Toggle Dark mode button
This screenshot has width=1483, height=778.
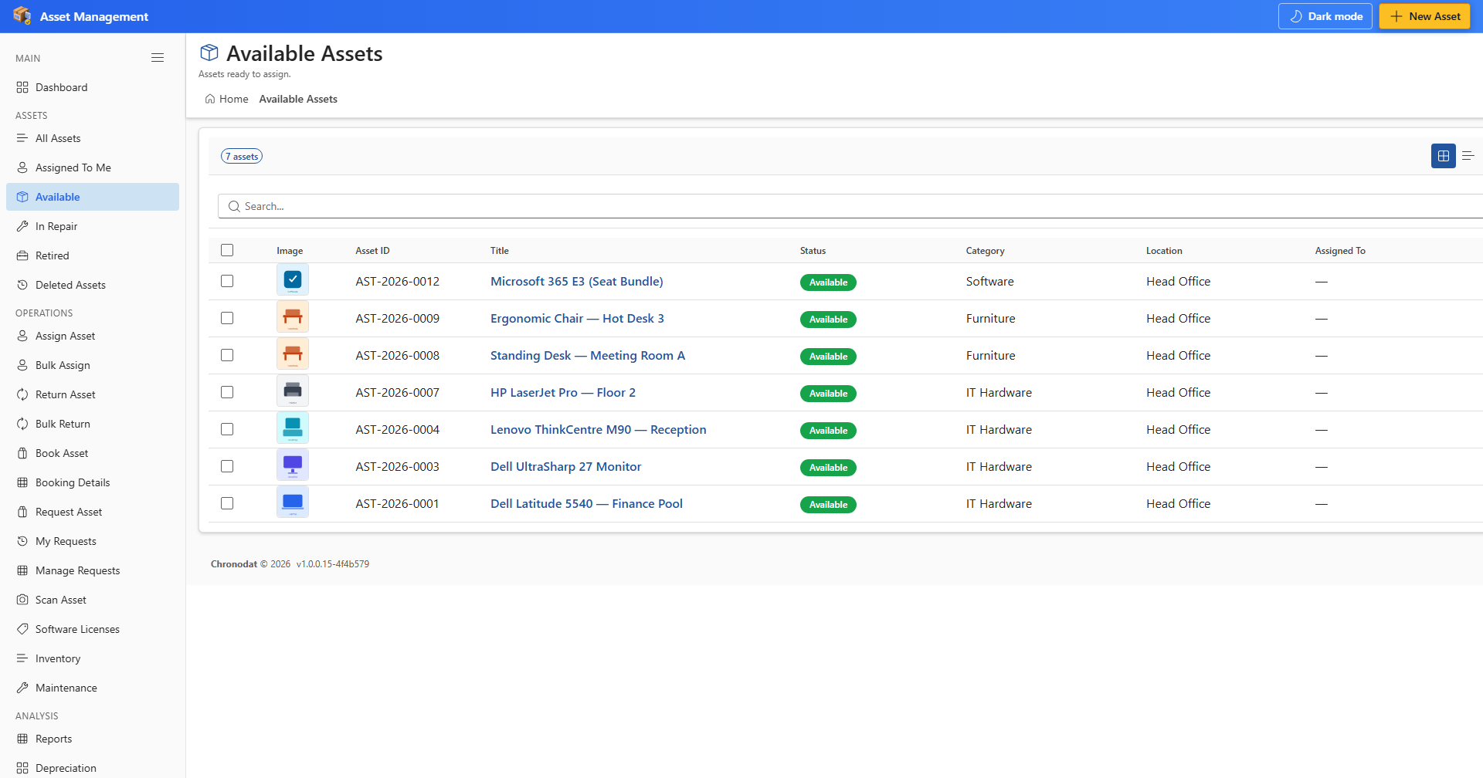click(1325, 16)
